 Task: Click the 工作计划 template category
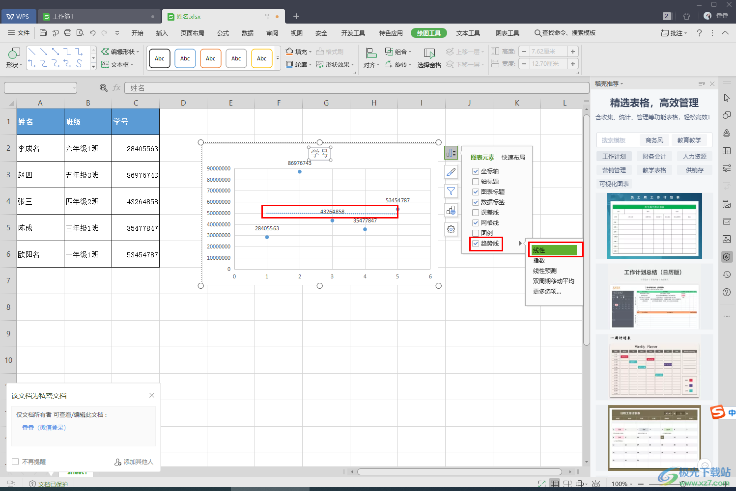point(614,157)
